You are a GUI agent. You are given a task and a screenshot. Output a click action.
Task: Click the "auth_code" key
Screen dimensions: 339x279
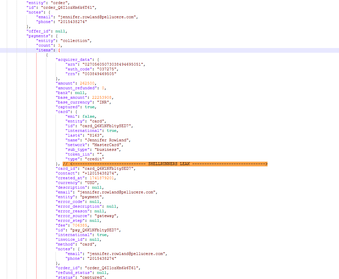(x=79, y=69)
